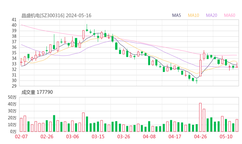Viewport: 242px width, 144px height.
Task: Click the MA5 legend label
Action: click(x=176, y=15)
